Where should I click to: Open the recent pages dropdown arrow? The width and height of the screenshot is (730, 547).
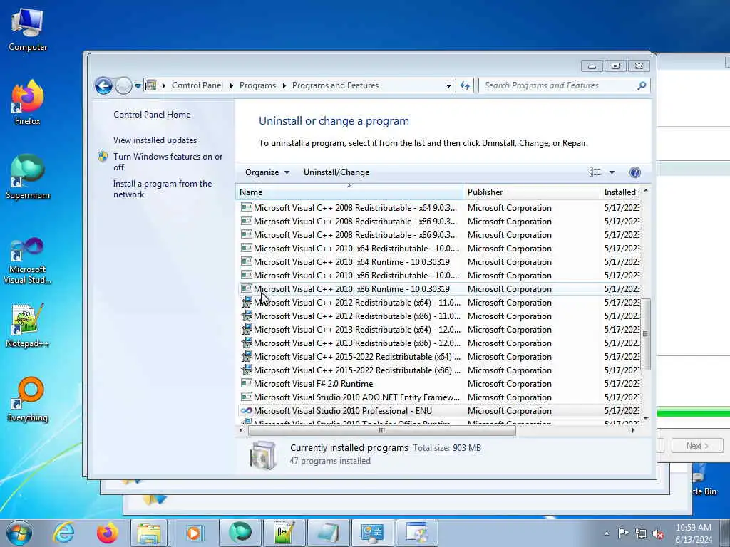pos(138,86)
